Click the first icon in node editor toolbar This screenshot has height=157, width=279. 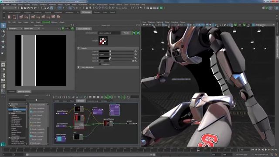(56, 97)
